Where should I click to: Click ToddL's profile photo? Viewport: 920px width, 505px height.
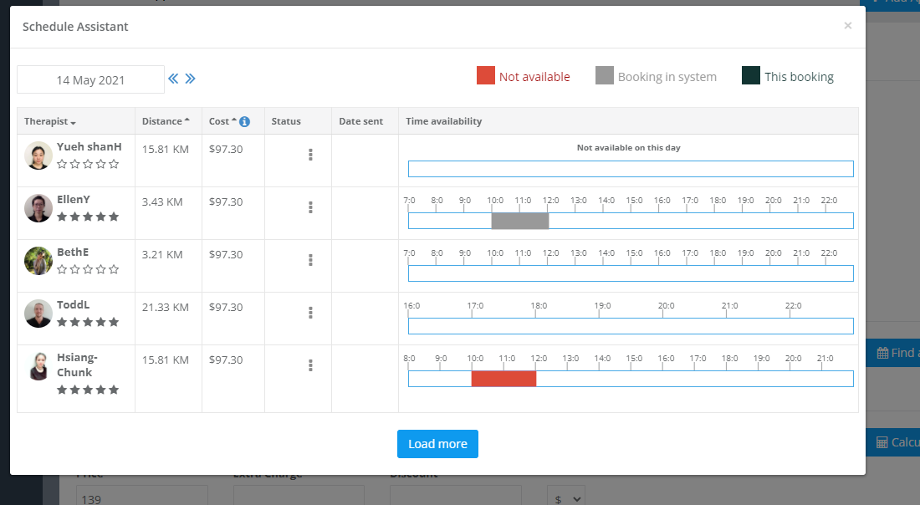[x=38, y=314]
